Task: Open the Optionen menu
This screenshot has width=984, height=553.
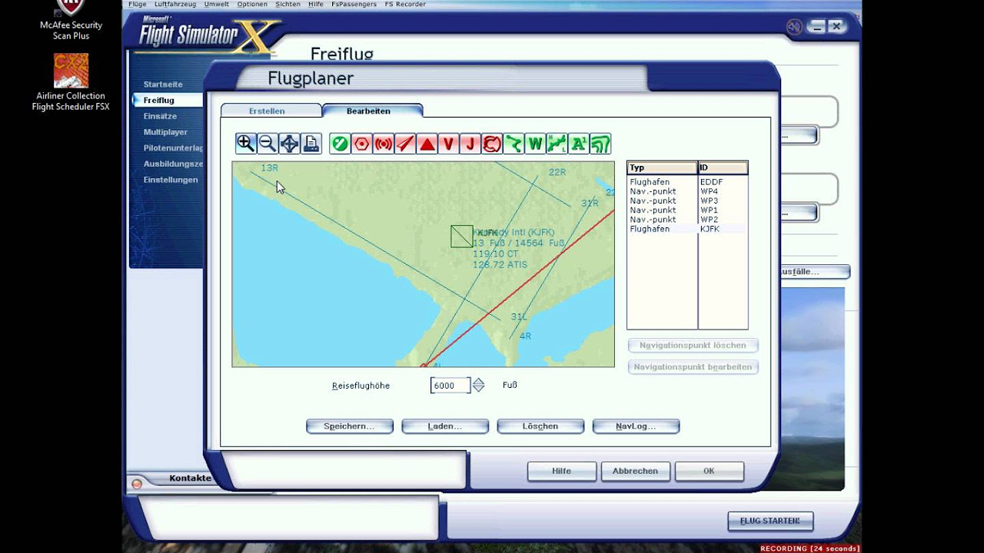Action: tap(252, 4)
